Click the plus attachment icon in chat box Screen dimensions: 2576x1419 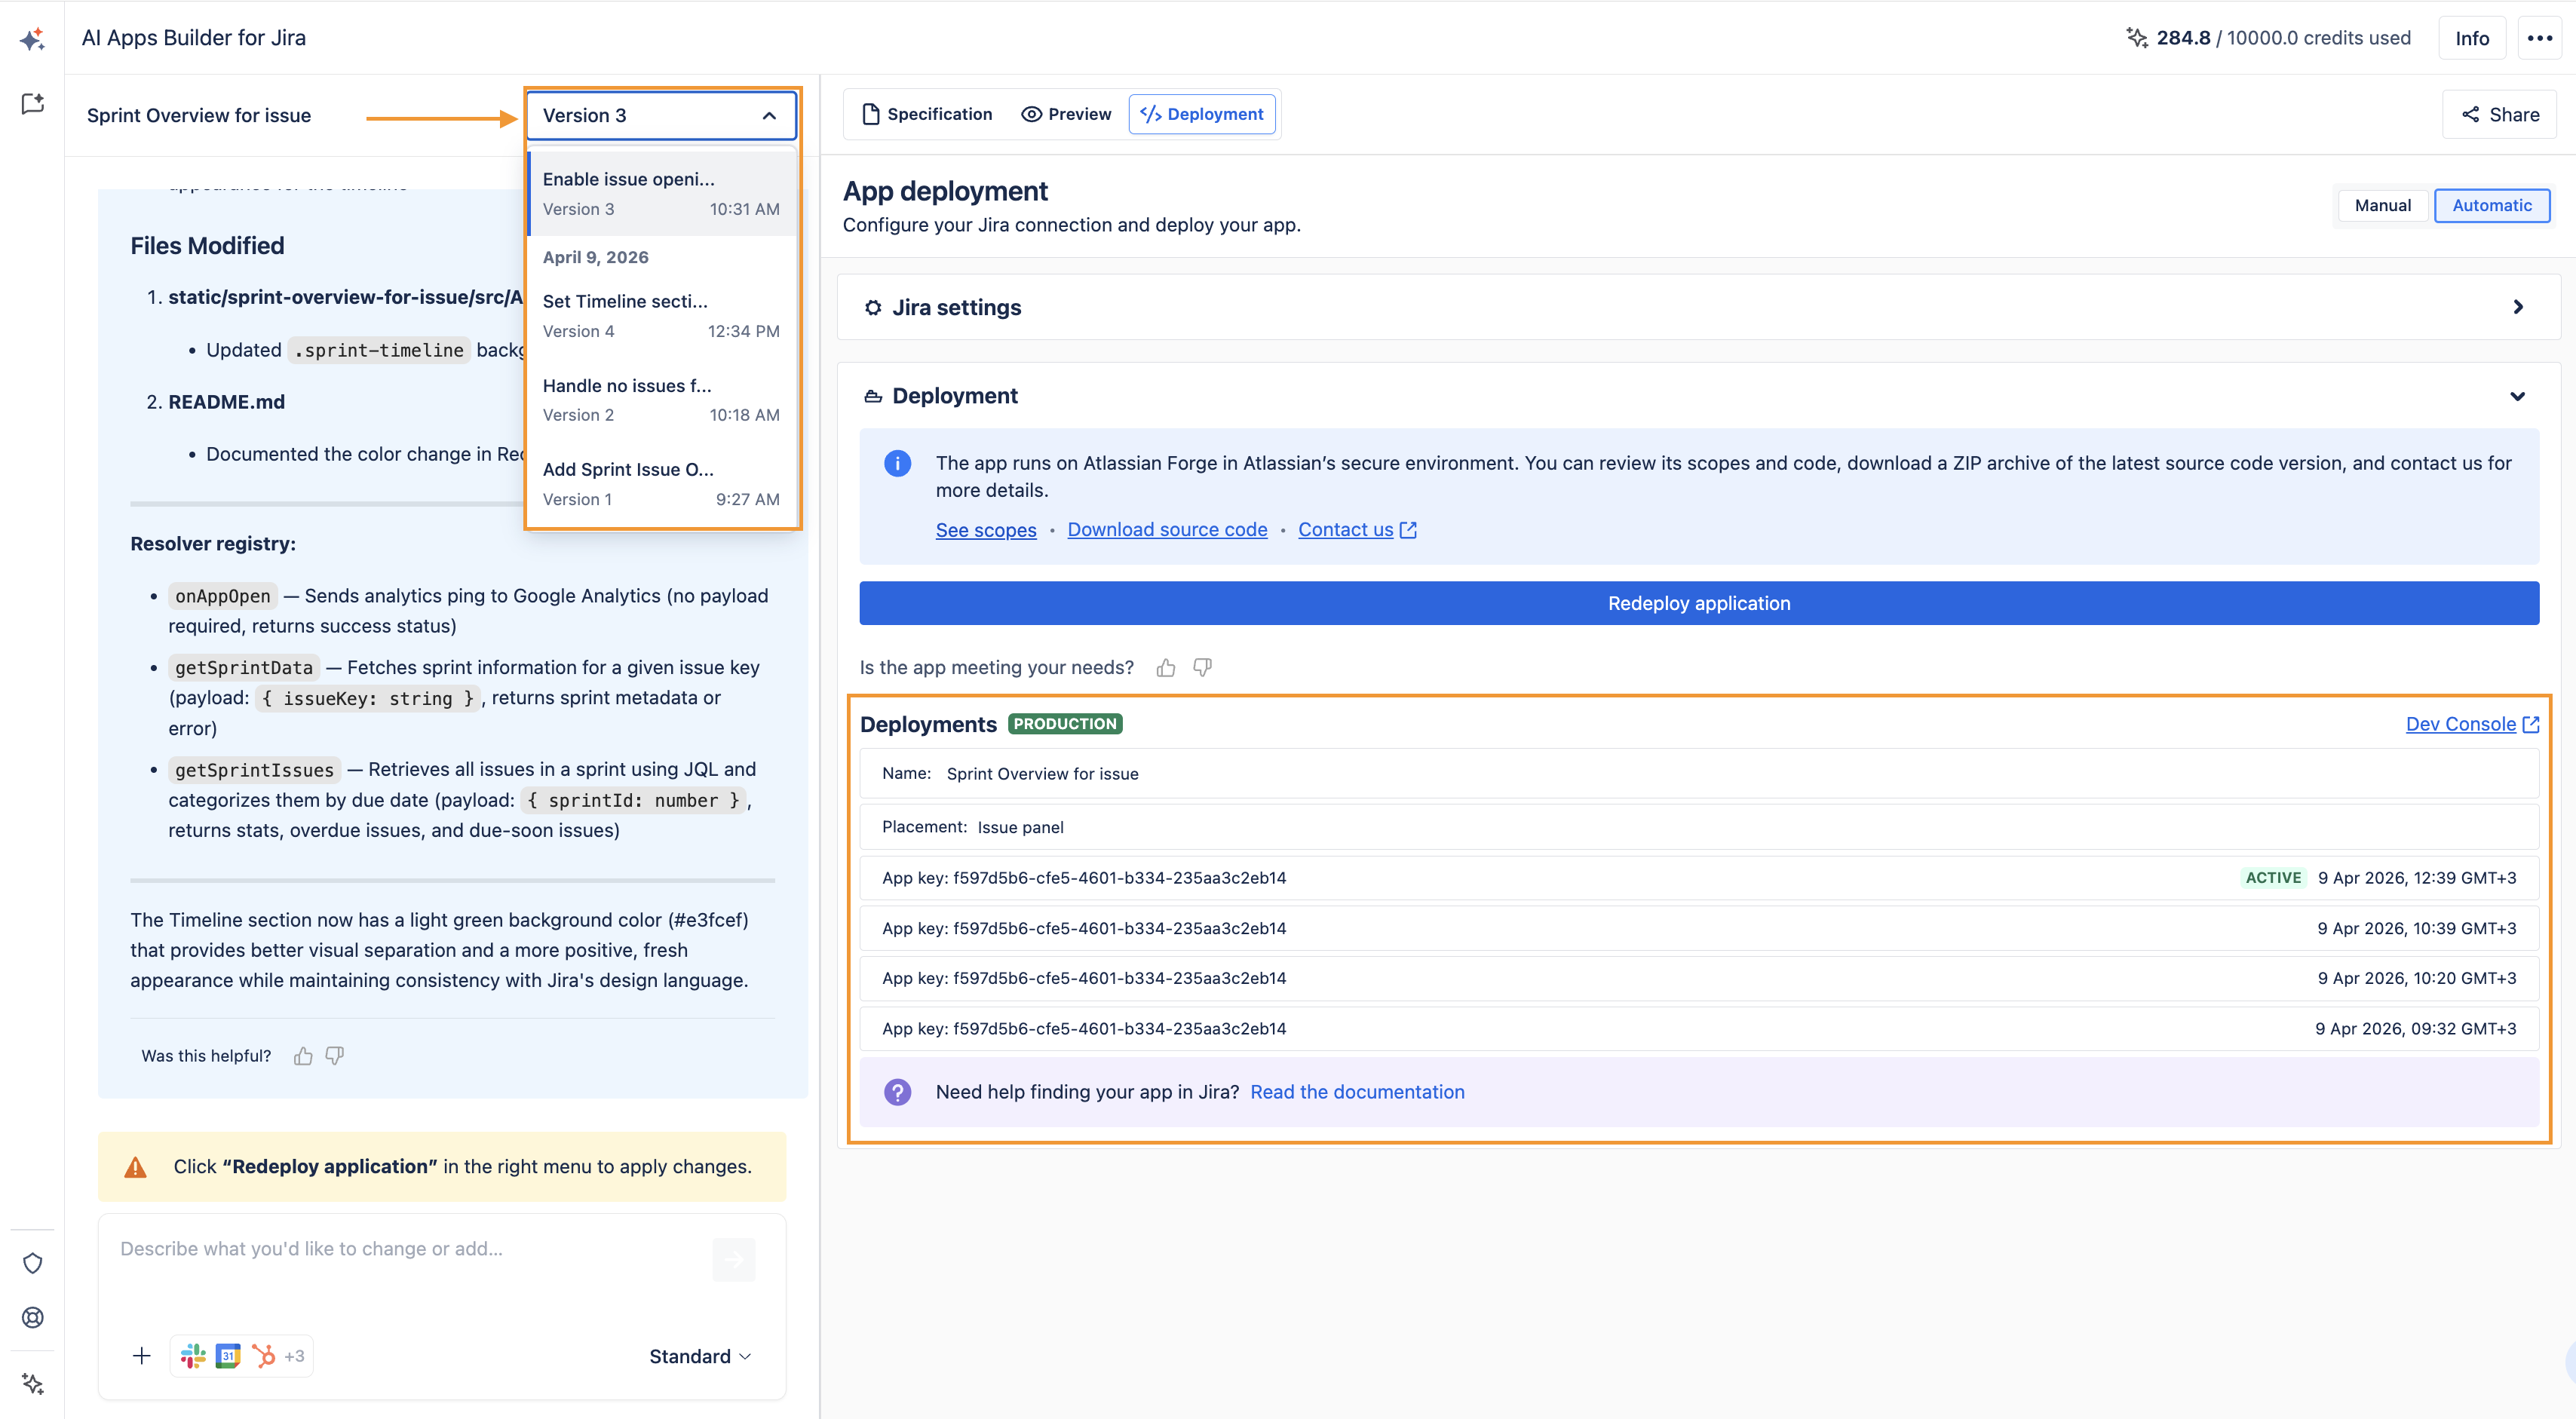pyautogui.click(x=142, y=1356)
